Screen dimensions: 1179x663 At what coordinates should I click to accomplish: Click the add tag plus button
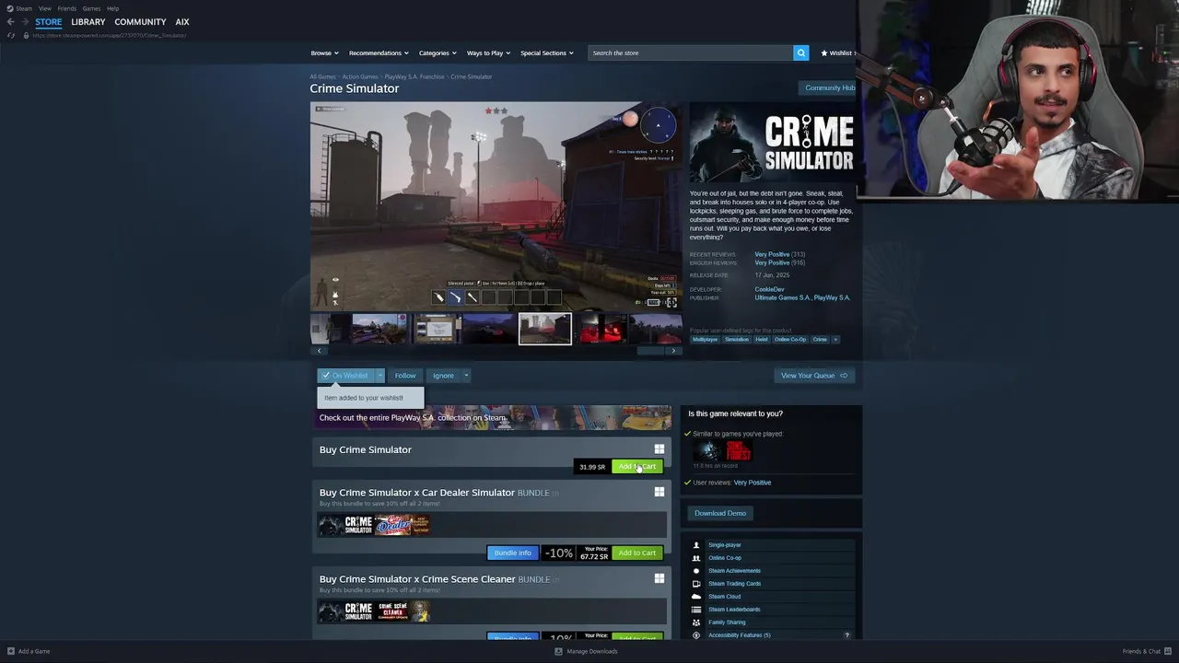[835, 339]
